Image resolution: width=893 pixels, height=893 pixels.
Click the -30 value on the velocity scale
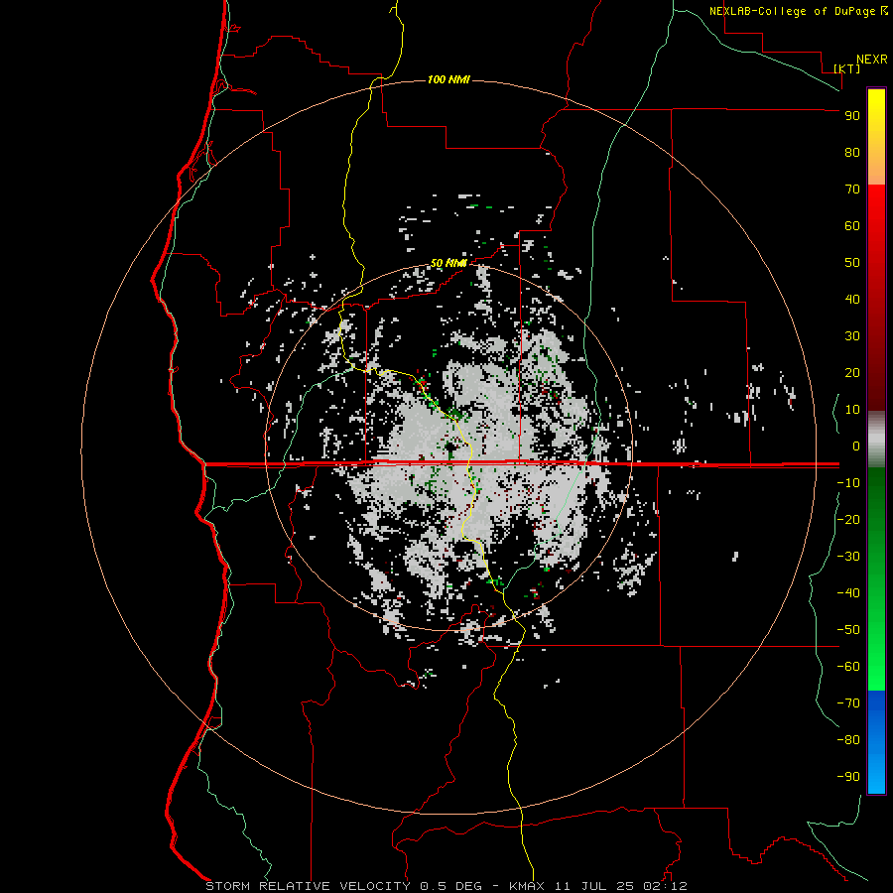(848, 557)
